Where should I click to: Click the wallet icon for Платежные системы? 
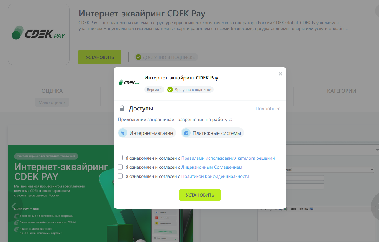[x=186, y=133]
